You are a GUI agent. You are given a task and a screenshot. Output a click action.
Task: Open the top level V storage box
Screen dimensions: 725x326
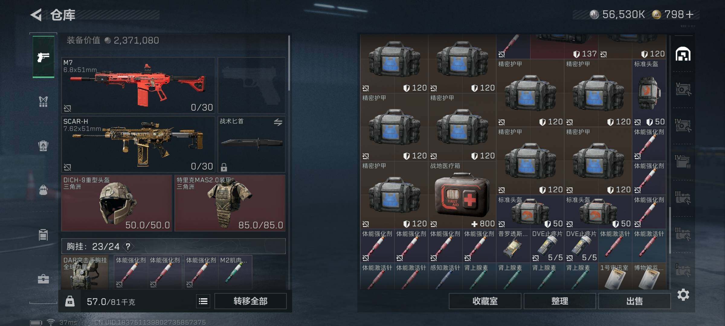pos(683,89)
